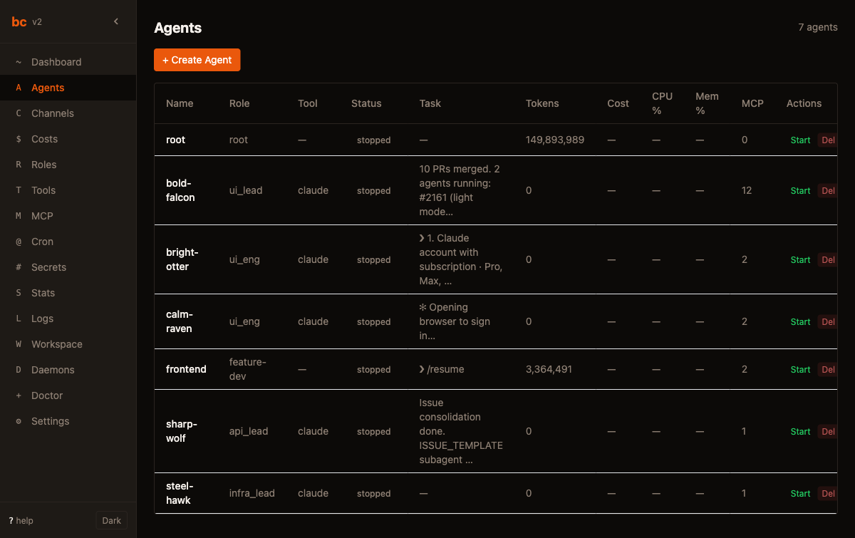Start the bright-otter agent
This screenshot has width=855, height=538.
800,260
